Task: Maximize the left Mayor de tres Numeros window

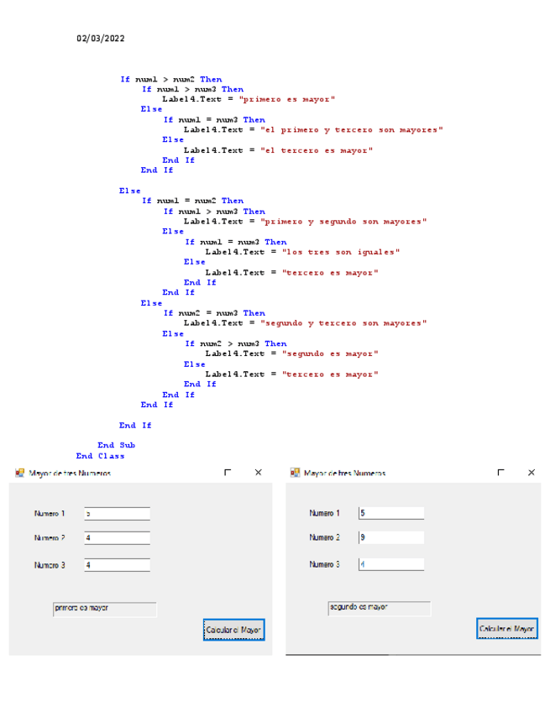Action: click(x=228, y=473)
